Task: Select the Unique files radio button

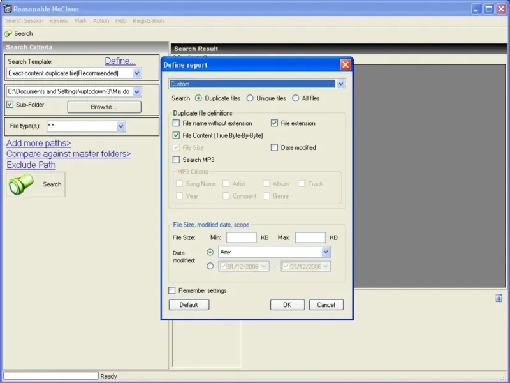Action: coord(250,98)
